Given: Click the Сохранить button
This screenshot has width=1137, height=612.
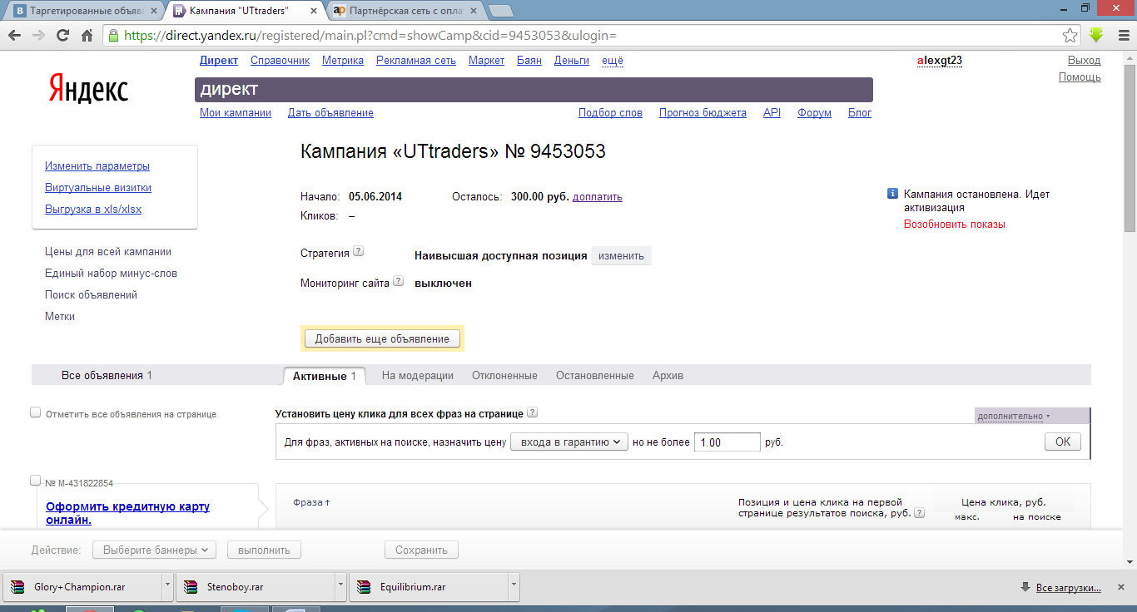Looking at the screenshot, I should coord(421,550).
